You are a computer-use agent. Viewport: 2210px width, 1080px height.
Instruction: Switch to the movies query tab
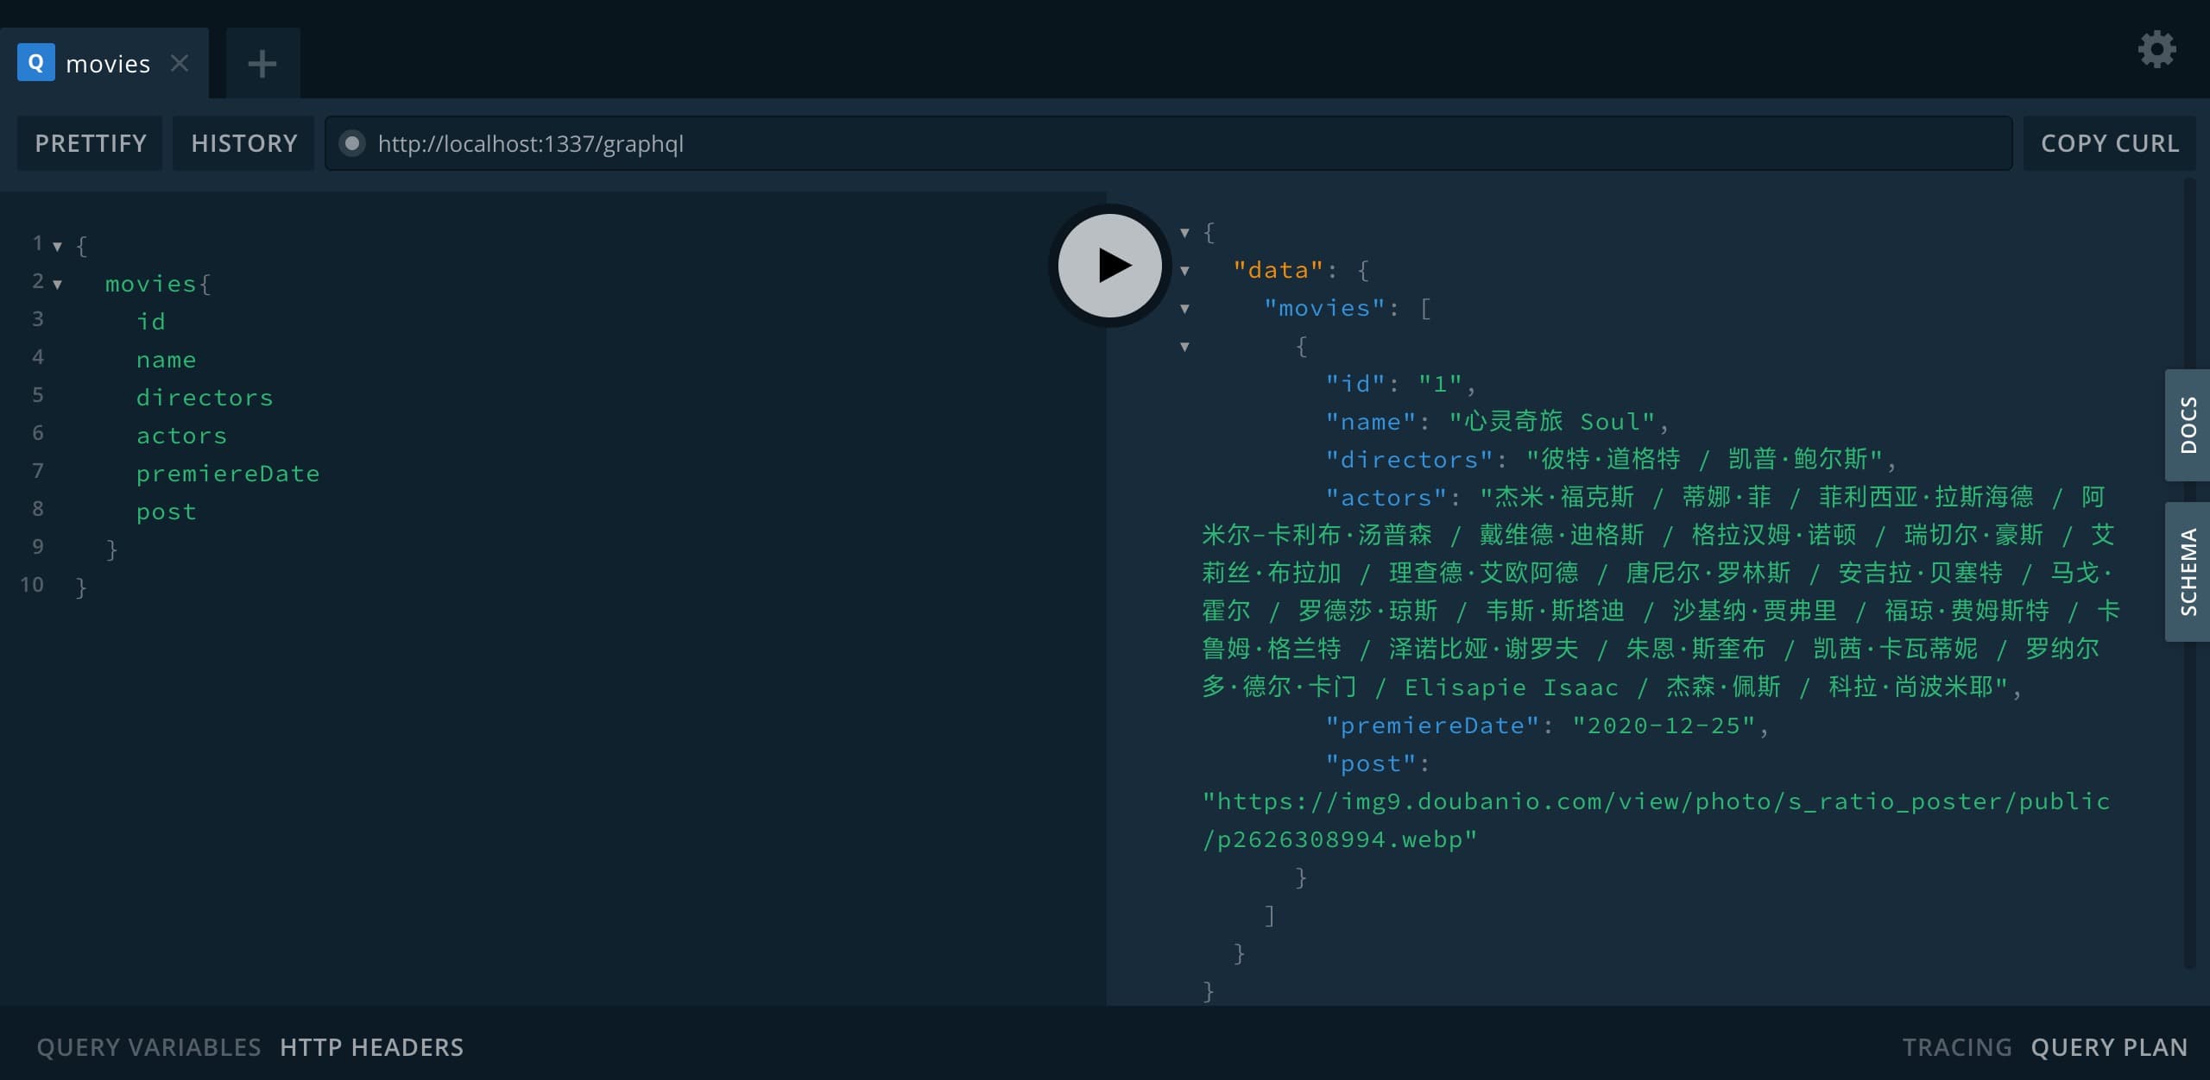click(108, 64)
